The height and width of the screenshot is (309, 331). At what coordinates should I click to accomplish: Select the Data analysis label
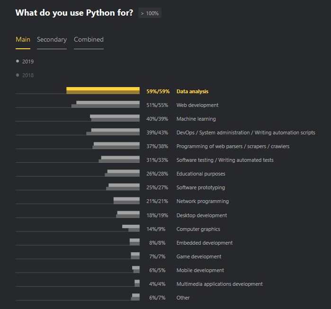pos(192,91)
